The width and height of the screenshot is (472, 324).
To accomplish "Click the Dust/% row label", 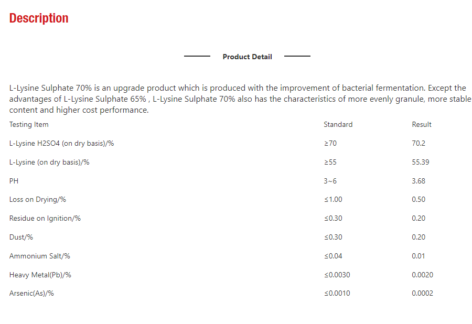I will pos(21,237).
